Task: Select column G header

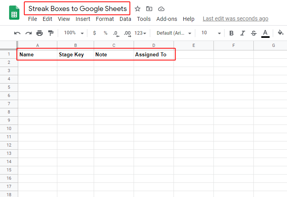Action: tap(270, 45)
